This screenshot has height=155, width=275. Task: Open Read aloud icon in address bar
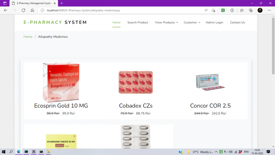pyautogui.click(x=206, y=10)
